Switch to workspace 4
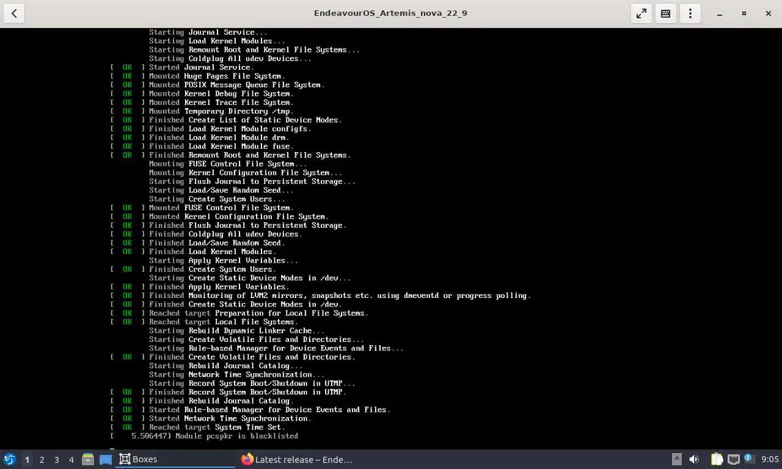Screen dimensions: 782x469 click(x=71, y=459)
